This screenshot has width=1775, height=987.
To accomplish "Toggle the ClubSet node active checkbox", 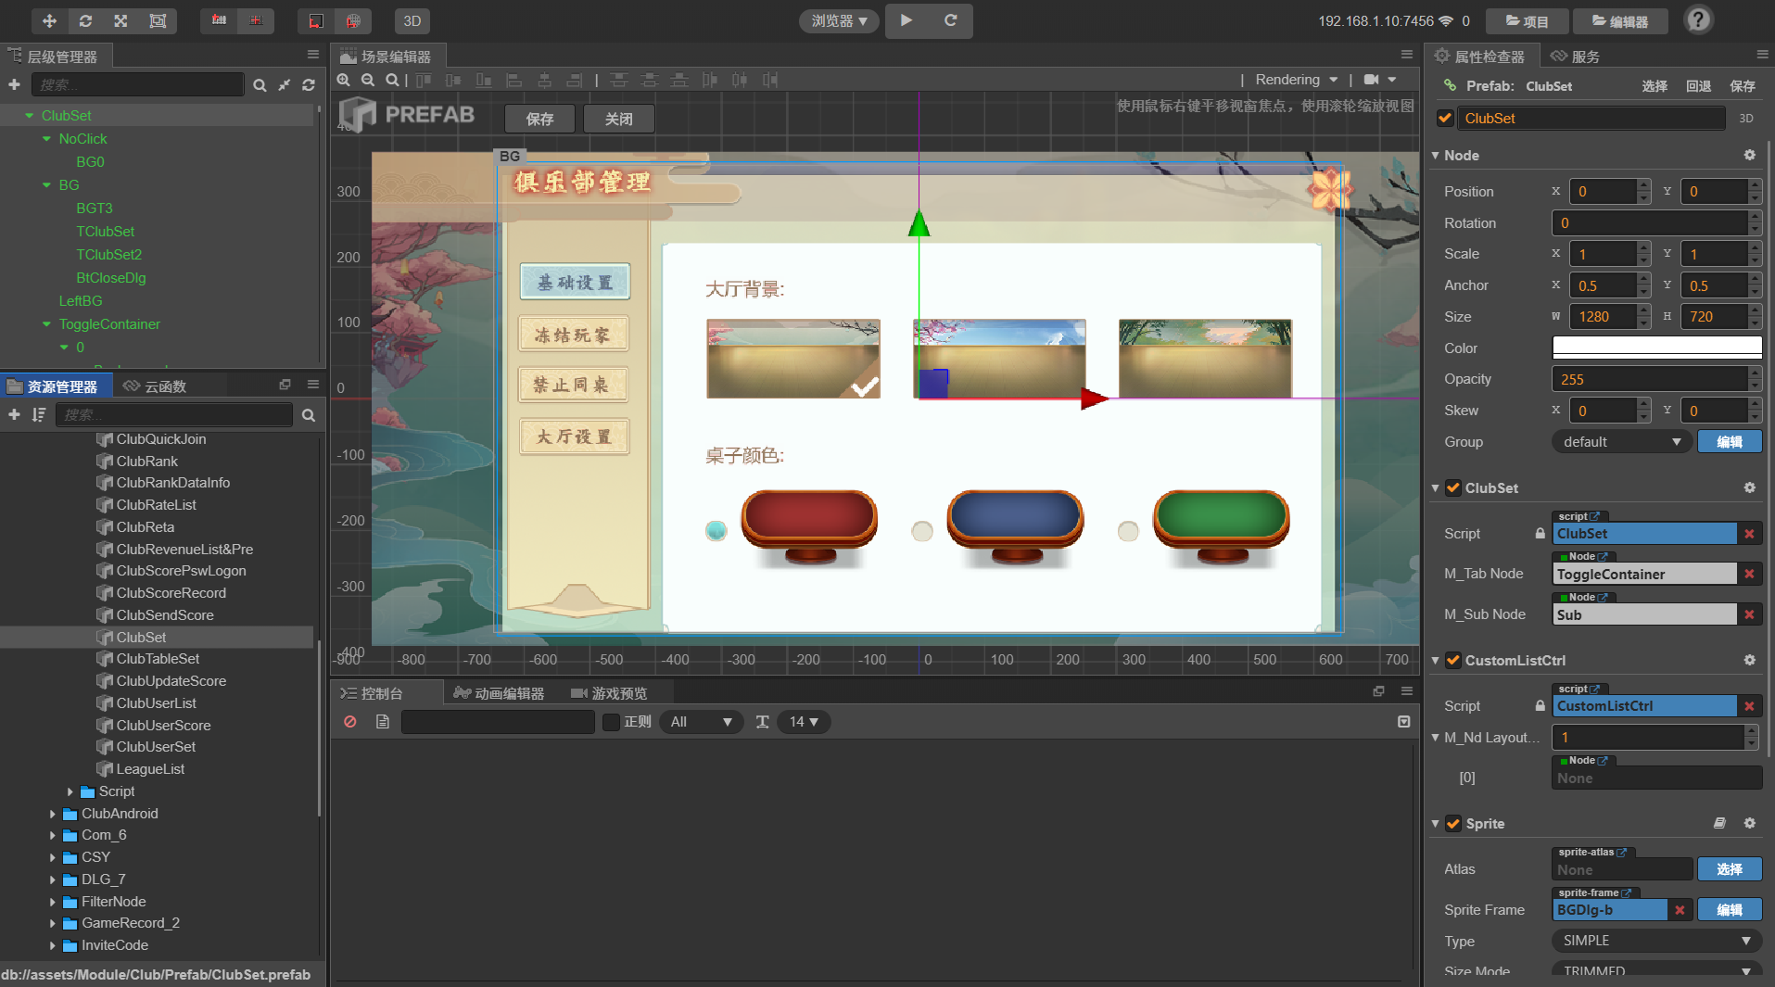I will pos(1445,118).
